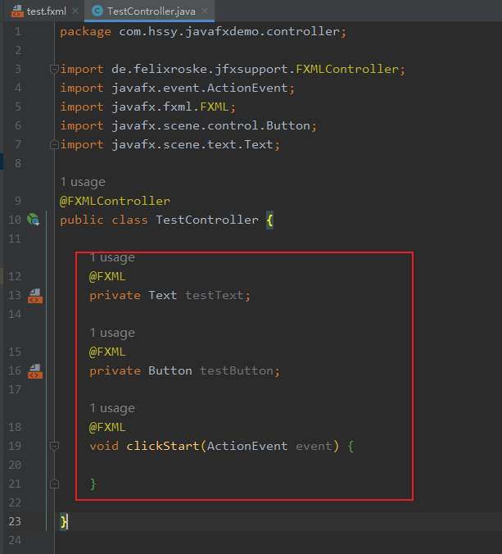502x554 pixels.
Task: Click the event parameter name on line 19
Action: (314, 446)
